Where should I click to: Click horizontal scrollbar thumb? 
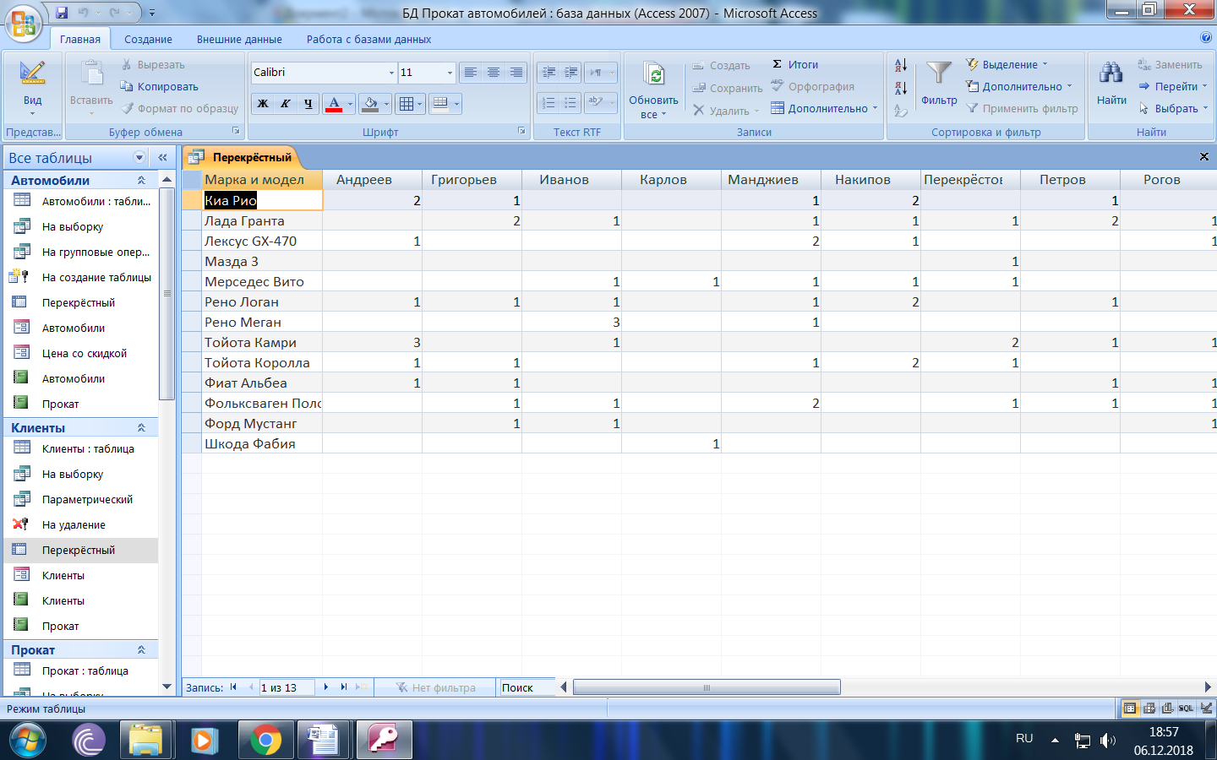(x=707, y=687)
